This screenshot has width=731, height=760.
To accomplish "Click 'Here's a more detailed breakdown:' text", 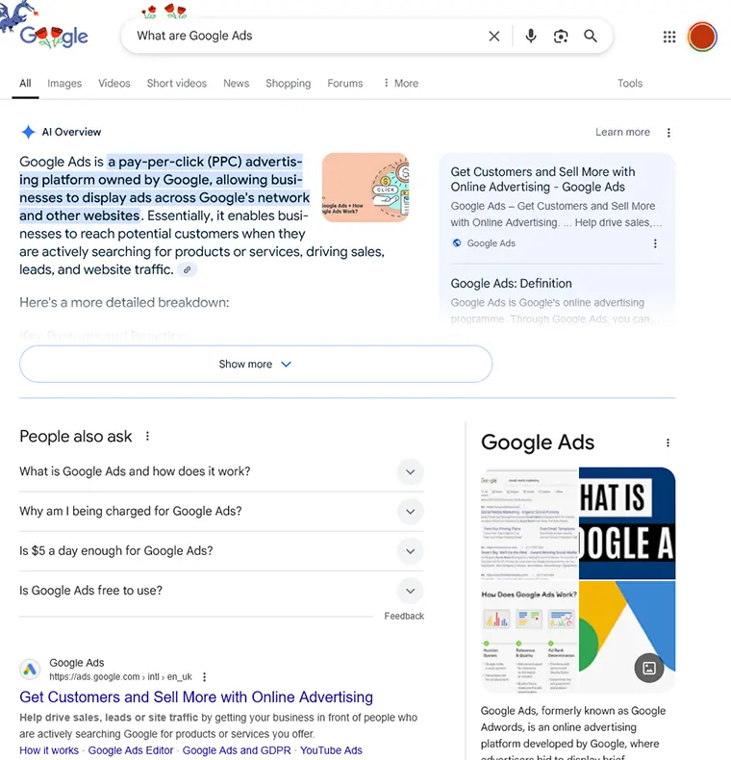I will click(x=124, y=302).
